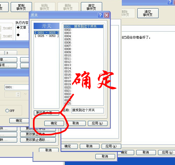Click the 更改禁止遇敌... command button
Image resolution: width=175 pixels, height=165 pixels.
coord(38,140)
